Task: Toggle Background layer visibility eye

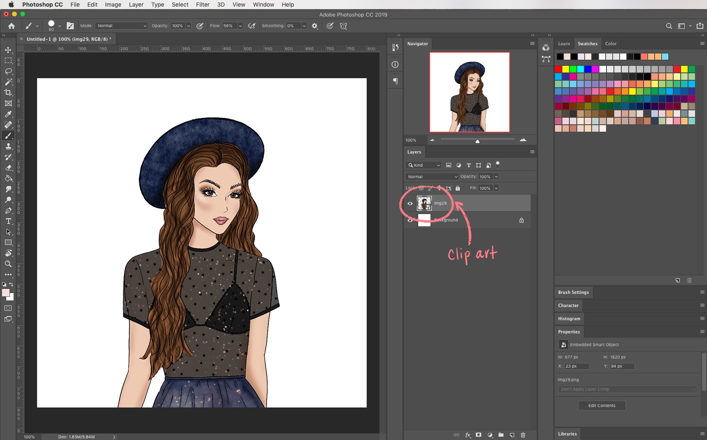Action: pyautogui.click(x=410, y=220)
